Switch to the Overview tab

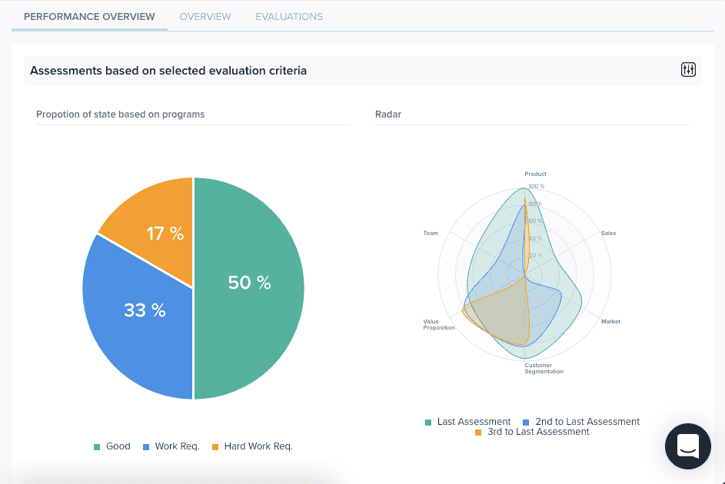click(205, 17)
